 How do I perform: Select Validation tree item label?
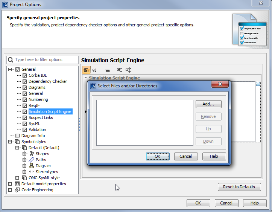click(37, 130)
